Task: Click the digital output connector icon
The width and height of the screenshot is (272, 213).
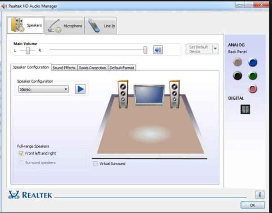Action: click(x=245, y=109)
